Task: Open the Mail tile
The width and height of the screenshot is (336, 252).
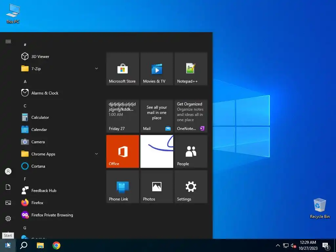Action: point(157,116)
